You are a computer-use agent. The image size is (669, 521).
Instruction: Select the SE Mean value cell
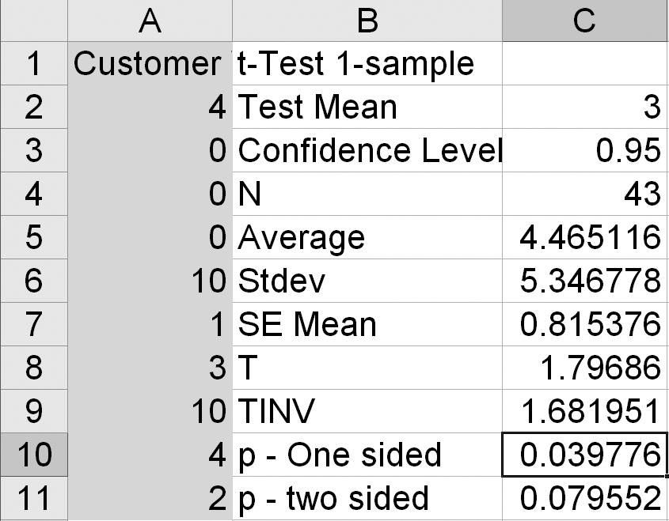click(584, 324)
